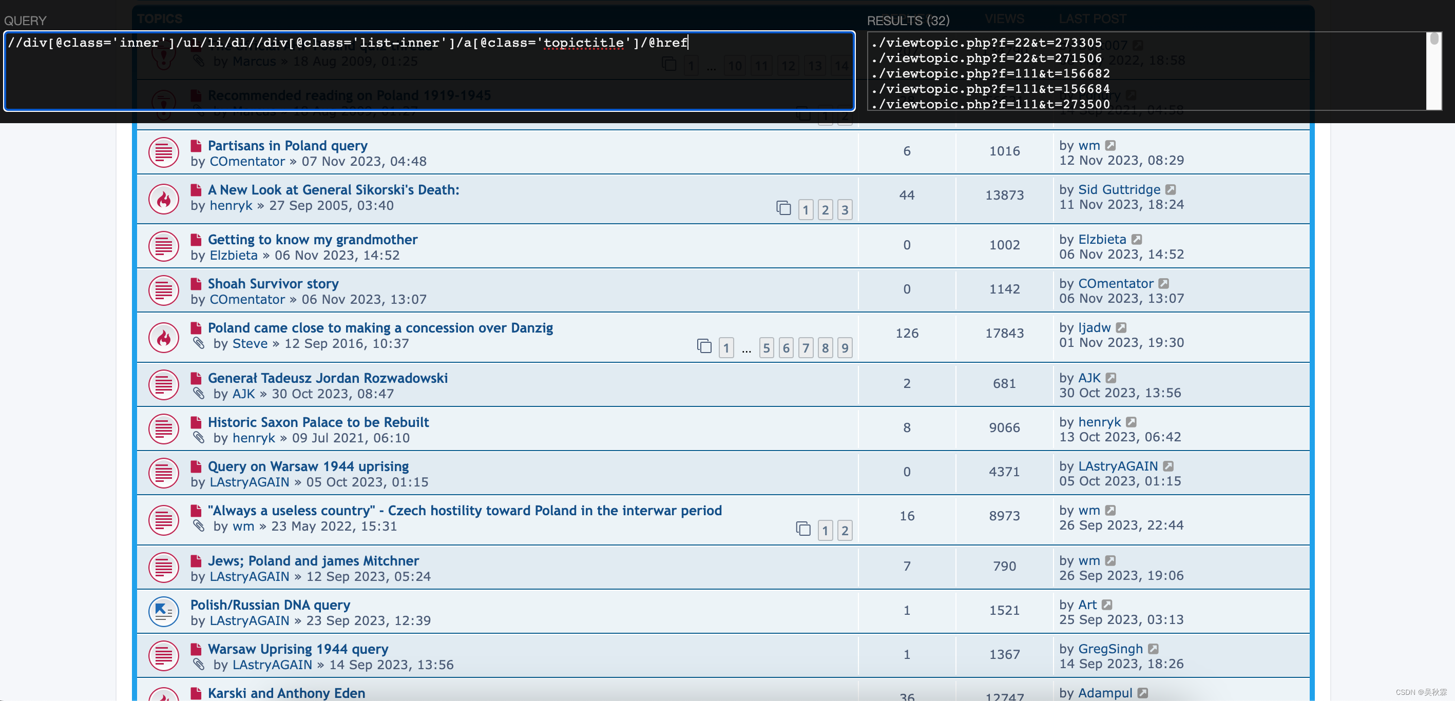Click the unread post icon before Historic Saxon Palace to be Rebuilt
The width and height of the screenshot is (1455, 701).
[196, 422]
